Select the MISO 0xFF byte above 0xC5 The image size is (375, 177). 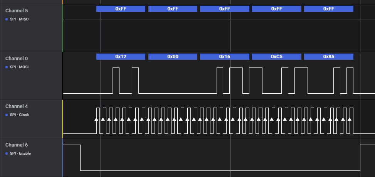click(x=277, y=9)
